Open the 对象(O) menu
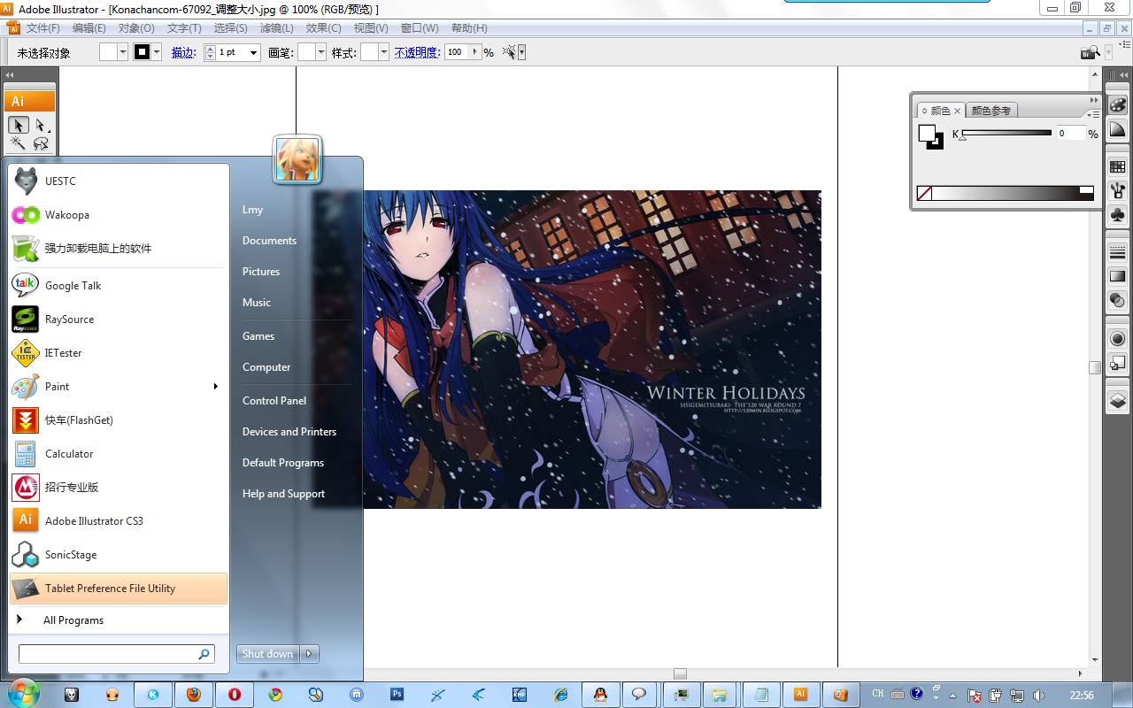This screenshot has height=708, width=1133. tap(136, 28)
